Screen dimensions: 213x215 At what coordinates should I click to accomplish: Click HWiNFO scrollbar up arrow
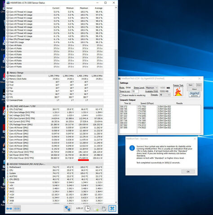pyautogui.click(x=116, y=8)
